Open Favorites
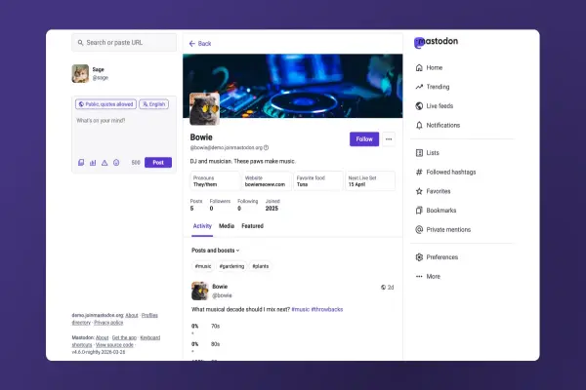 click(x=433, y=191)
